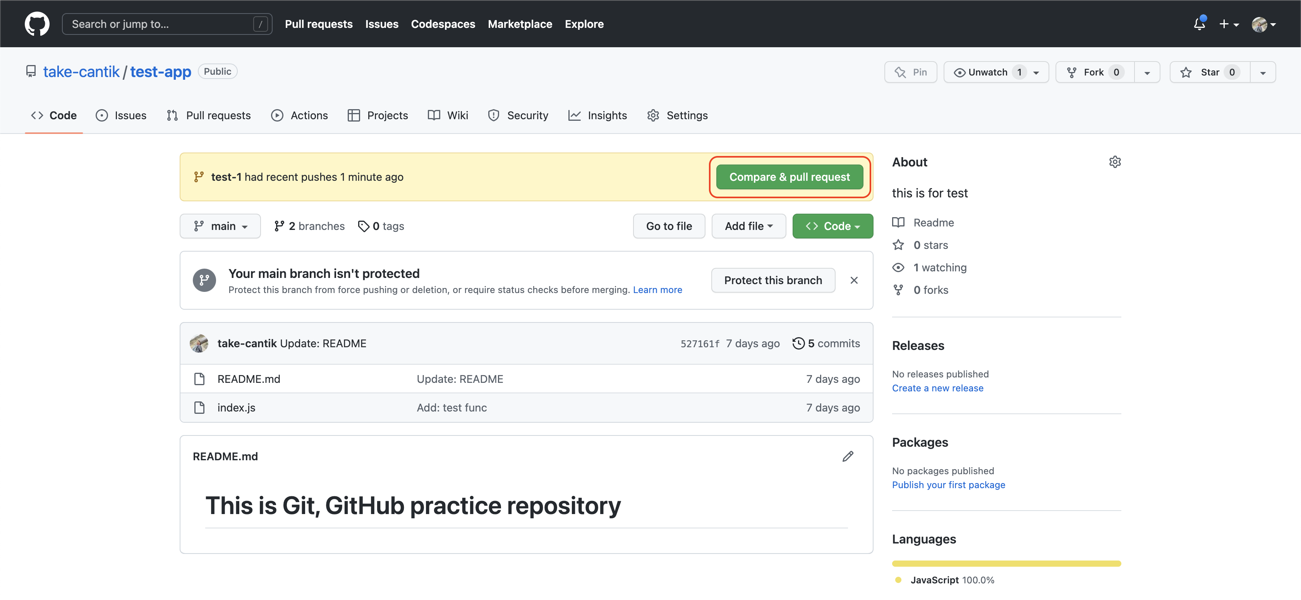This screenshot has height=600, width=1301.
Task: Toggle Unwatch for this repository
Action: click(989, 72)
